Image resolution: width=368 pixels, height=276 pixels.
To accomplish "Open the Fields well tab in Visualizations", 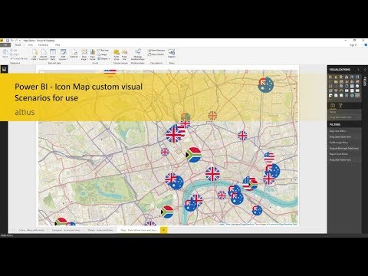I will click(333, 105).
